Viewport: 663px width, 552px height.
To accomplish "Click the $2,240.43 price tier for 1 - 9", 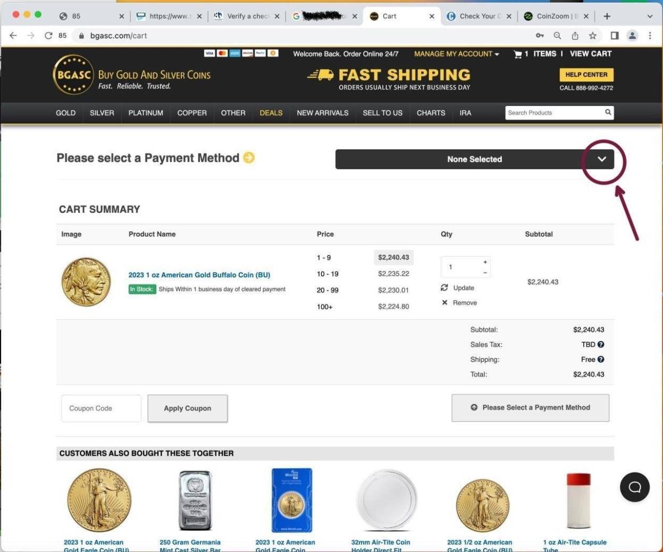I will (393, 257).
